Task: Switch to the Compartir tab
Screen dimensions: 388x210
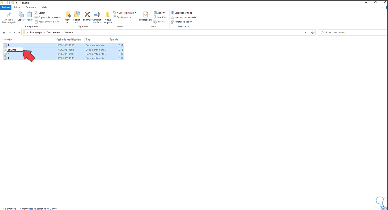Action: tap(31, 7)
